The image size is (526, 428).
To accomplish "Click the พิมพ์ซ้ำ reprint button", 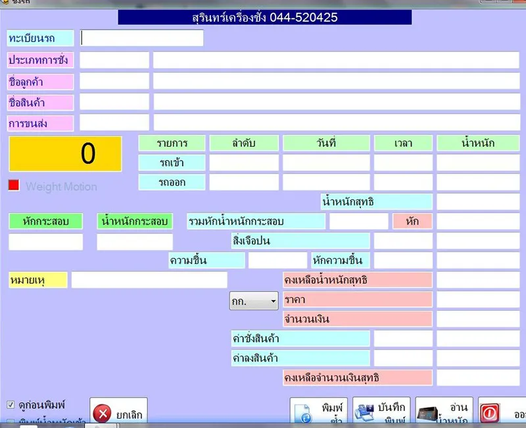I will [319, 410].
